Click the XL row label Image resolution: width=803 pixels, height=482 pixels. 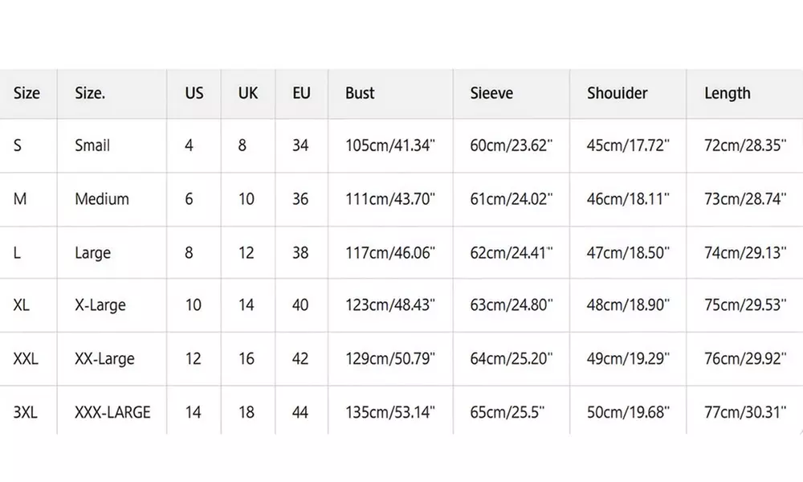22,305
